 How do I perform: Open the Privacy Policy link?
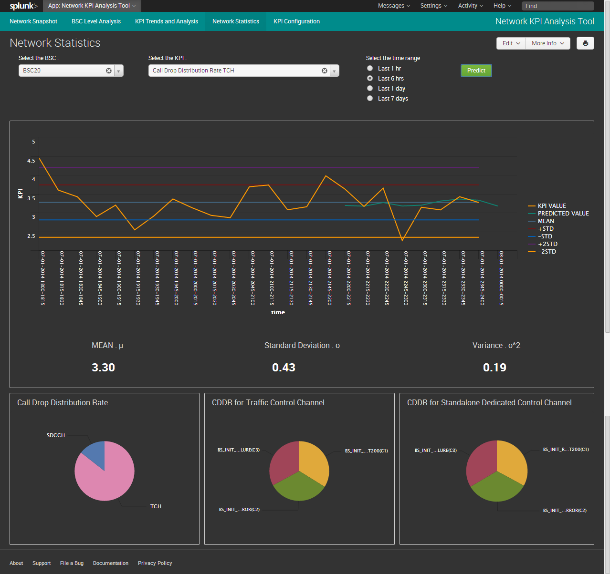coord(155,563)
